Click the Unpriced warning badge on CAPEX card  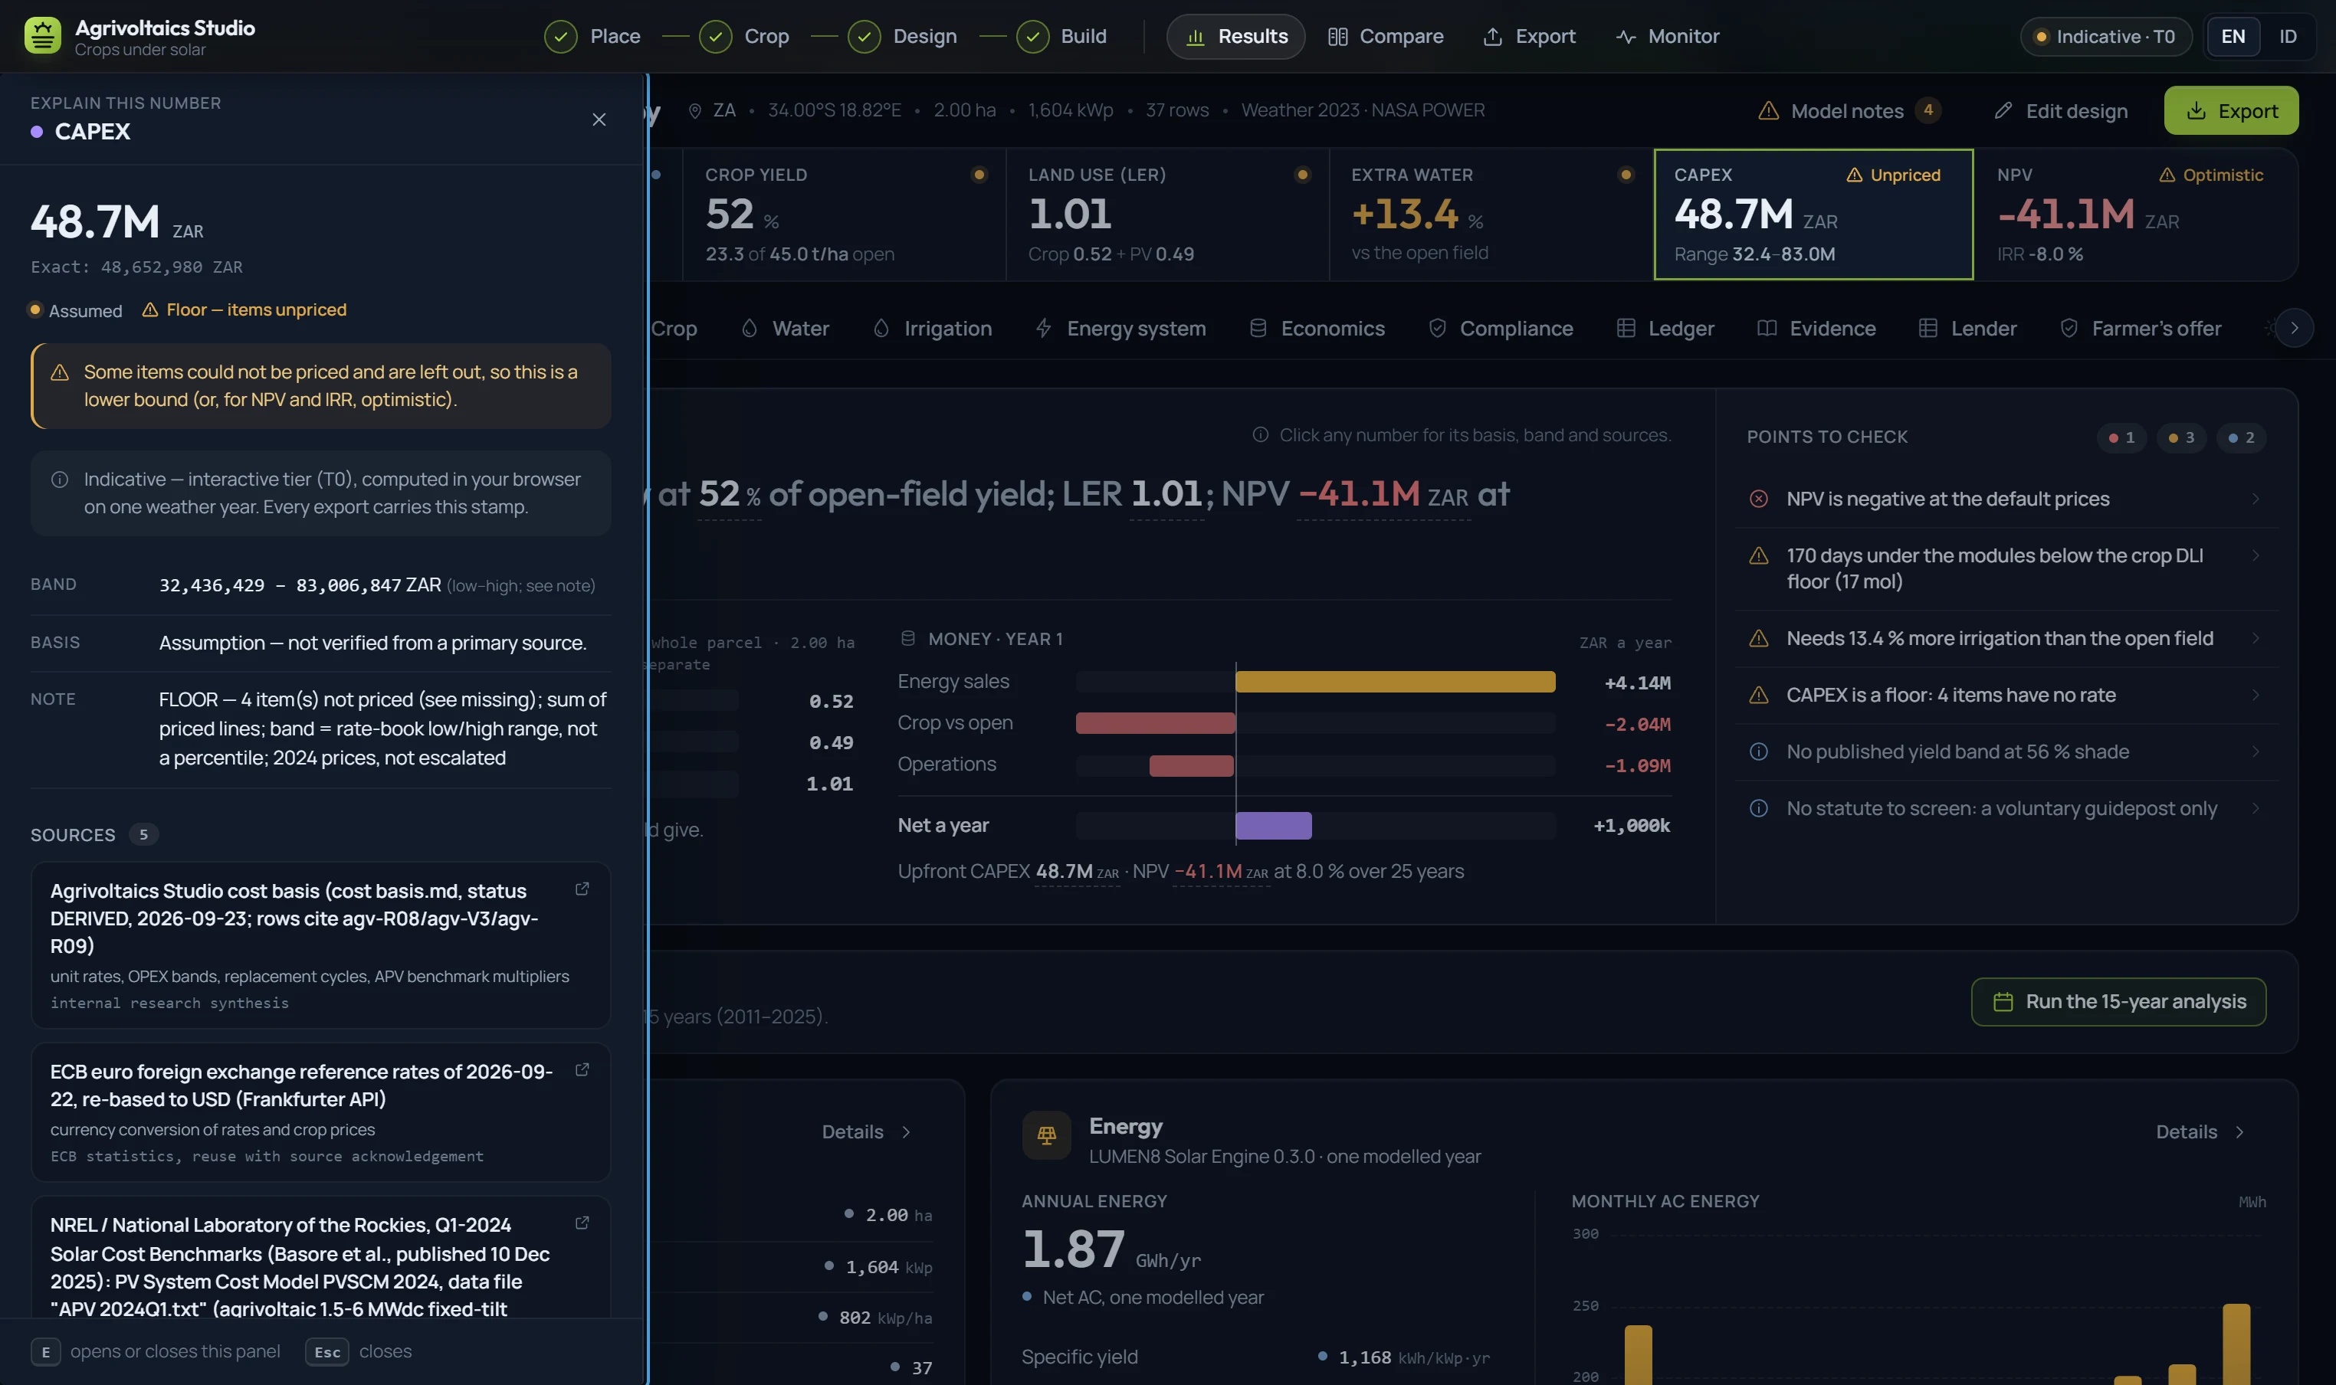(1894, 175)
